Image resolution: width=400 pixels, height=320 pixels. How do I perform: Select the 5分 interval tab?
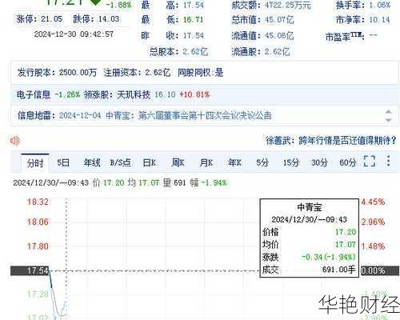(x=262, y=162)
